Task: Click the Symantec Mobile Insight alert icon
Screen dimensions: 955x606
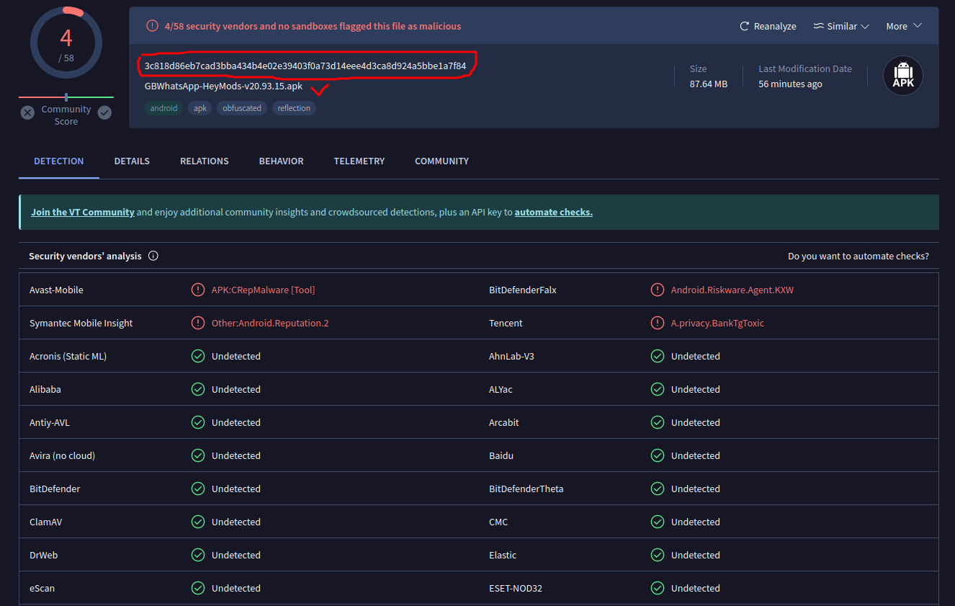Action: click(x=198, y=323)
